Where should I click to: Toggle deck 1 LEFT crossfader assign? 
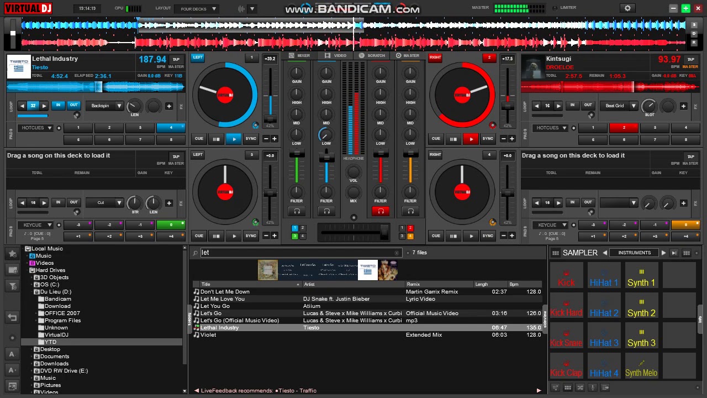click(x=198, y=57)
